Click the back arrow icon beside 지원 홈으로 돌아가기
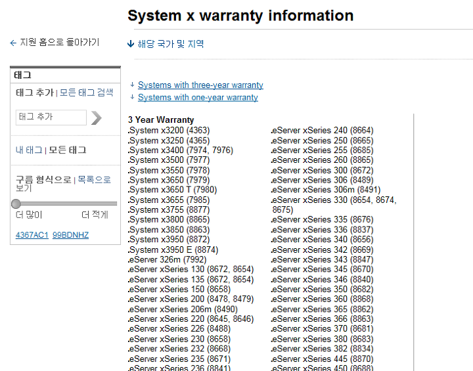The width and height of the screenshot is (473, 371). coord(13,43)
